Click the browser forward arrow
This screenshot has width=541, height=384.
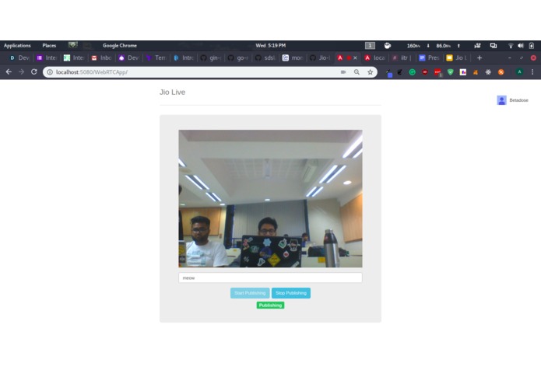click(x=21, y=72)
